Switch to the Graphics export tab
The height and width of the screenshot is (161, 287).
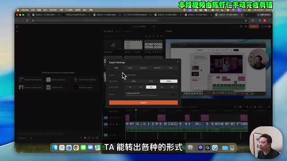143,68
